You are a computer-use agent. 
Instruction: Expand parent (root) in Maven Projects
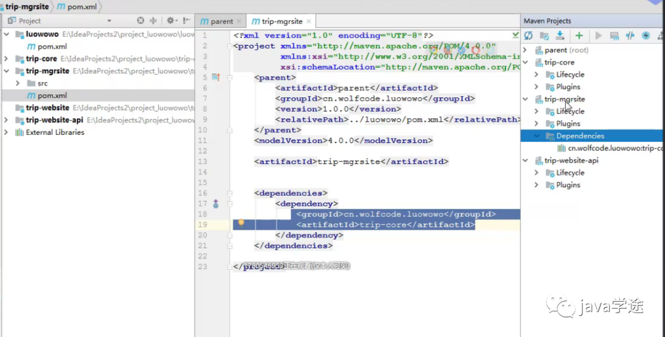(525, 50)
